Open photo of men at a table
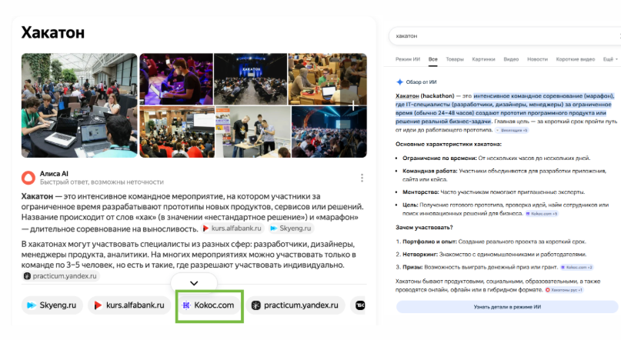Screen dimensions: 621x340 tap(253, 132)
